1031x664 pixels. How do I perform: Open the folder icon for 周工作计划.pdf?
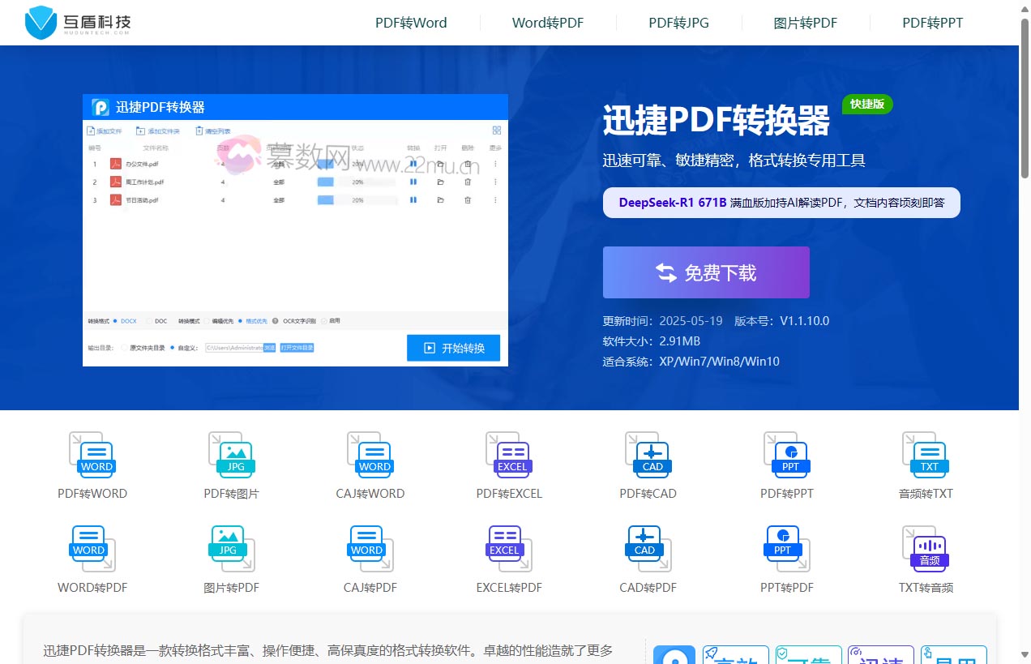pos(440,181)
